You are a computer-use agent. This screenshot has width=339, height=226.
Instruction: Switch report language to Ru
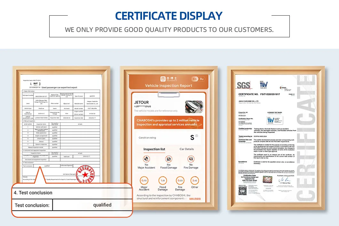(x=202, y=79)
